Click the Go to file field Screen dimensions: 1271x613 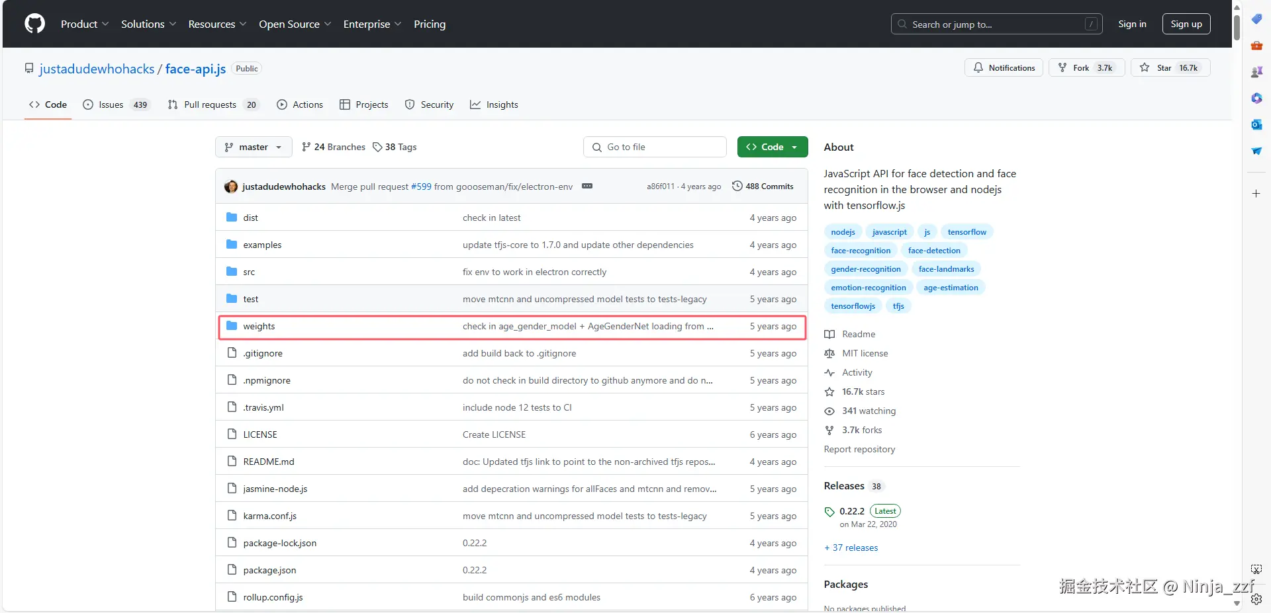[x=655, y=147]
